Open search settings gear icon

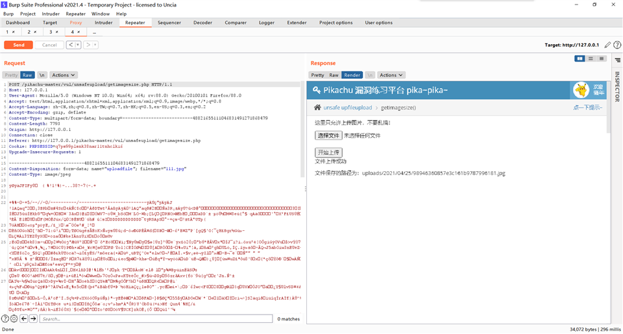tap(14, 318)
